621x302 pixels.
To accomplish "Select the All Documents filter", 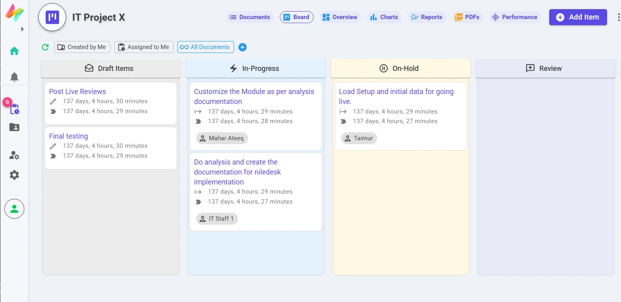I will (206, 47).
